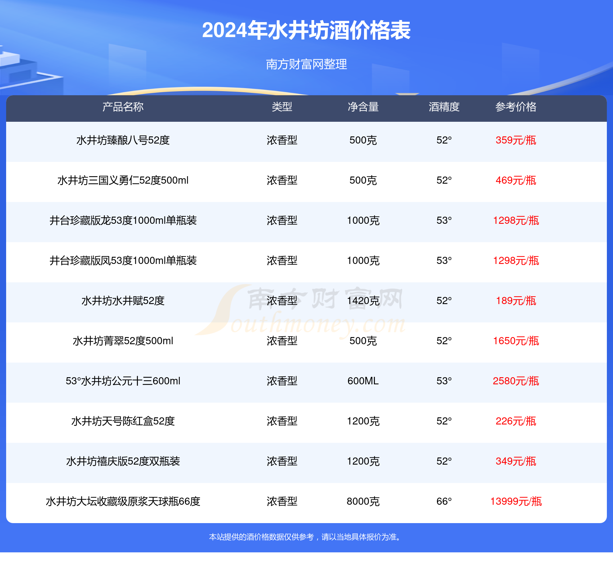Screen dimensions: 613x568
Task: Click the title 2024年水井坊酒价格表
Action: (x=306, y=30)
